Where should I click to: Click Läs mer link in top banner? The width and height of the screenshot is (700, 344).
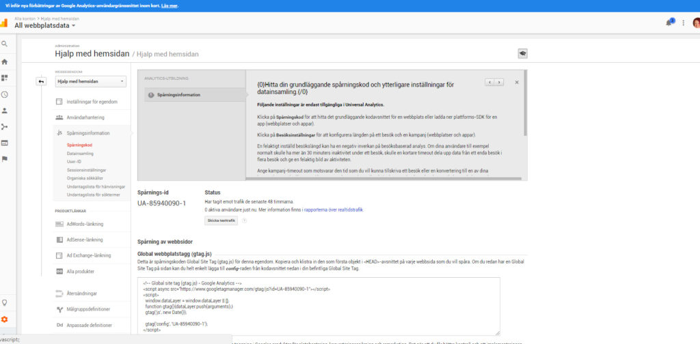click(168, 5)
